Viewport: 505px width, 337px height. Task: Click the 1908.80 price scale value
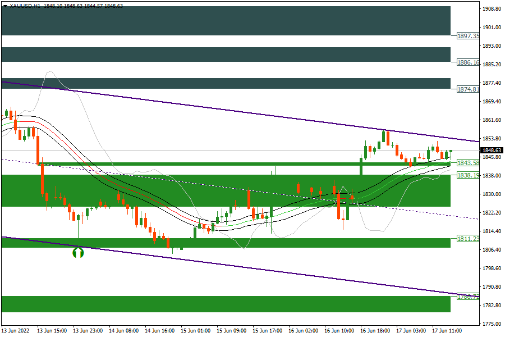pyautogui.click(x=492, y=9)
